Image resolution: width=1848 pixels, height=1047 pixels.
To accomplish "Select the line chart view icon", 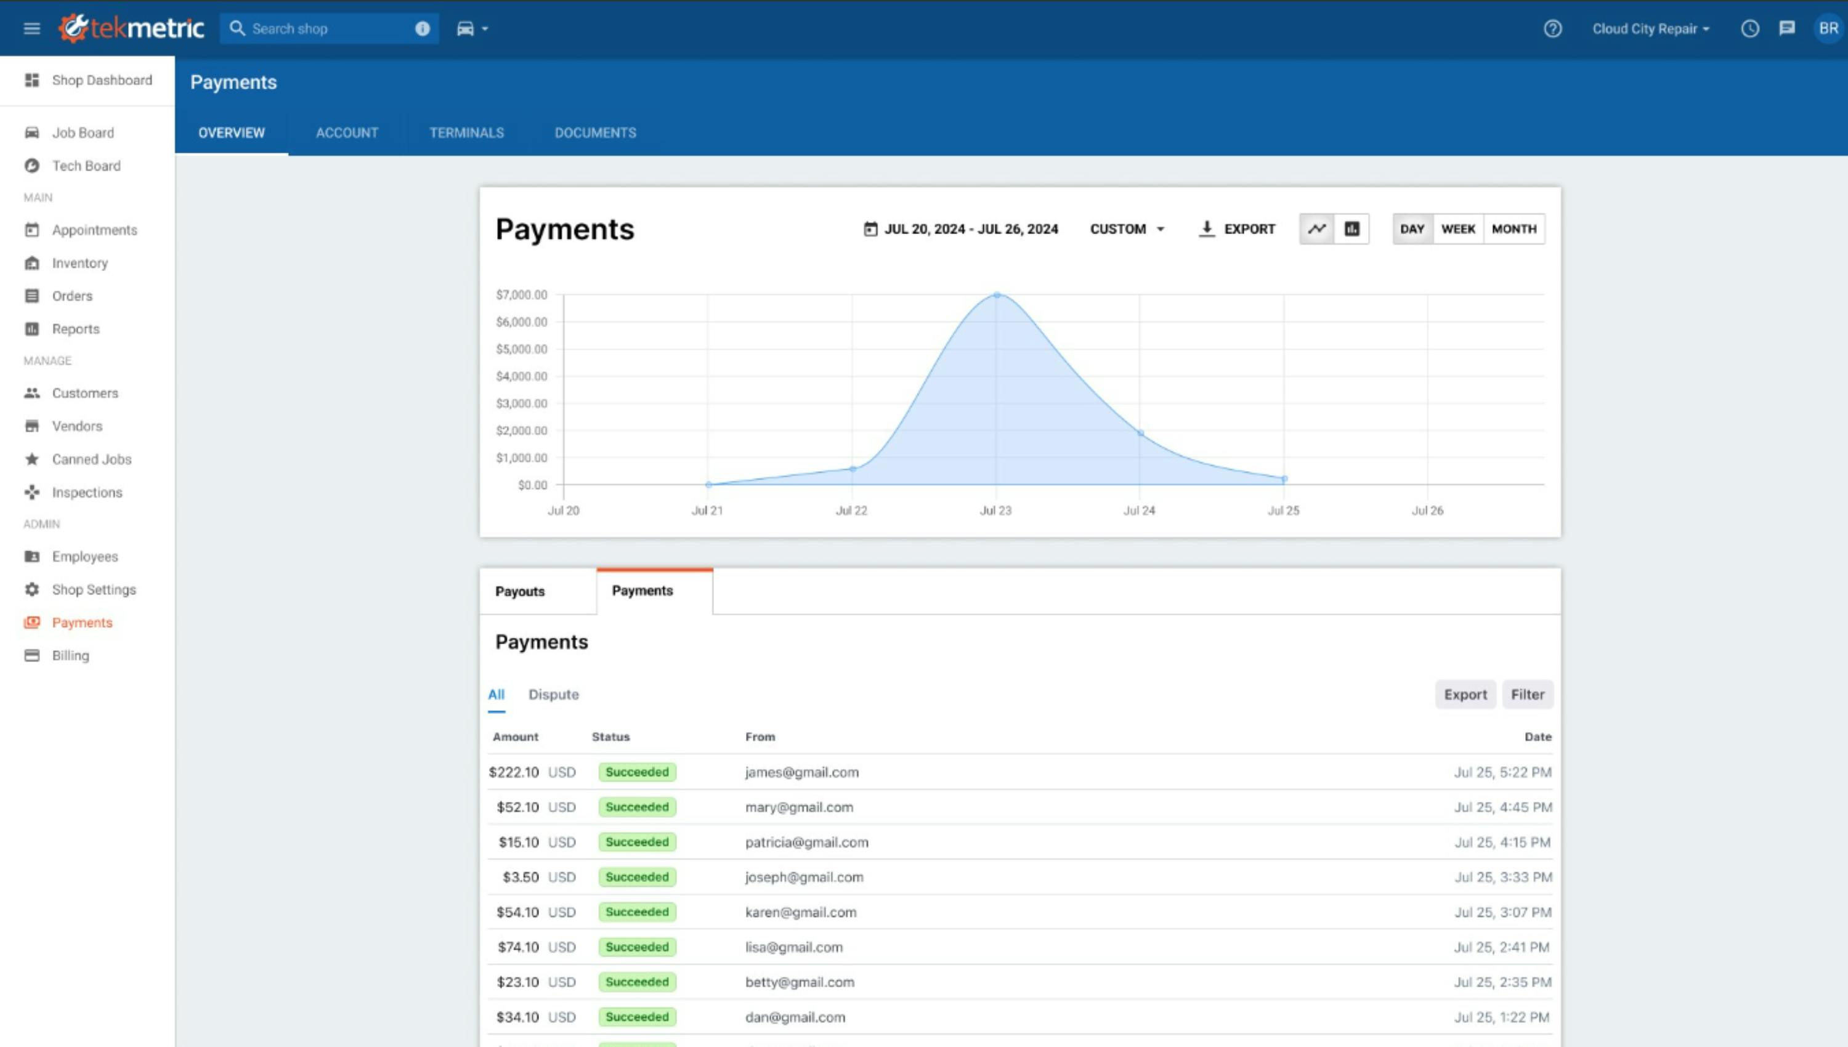I will [1316, 228].
